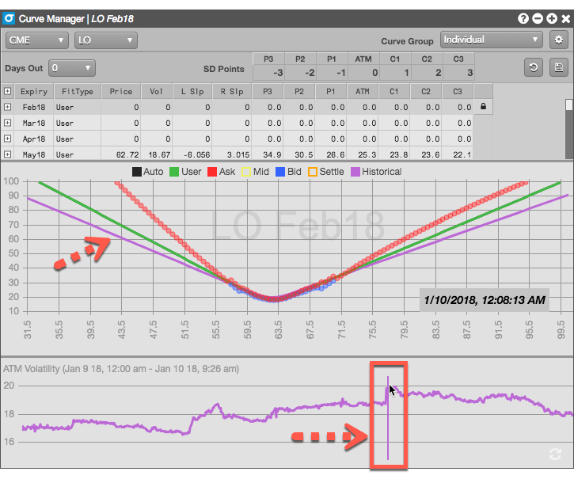Click the help question mark icon
The height and width of the screenshot is (479, 574).
tap(523, 17)
